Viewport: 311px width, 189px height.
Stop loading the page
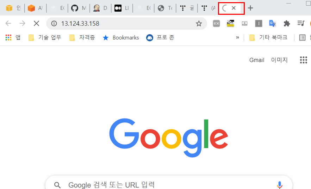tap(37, 23)
